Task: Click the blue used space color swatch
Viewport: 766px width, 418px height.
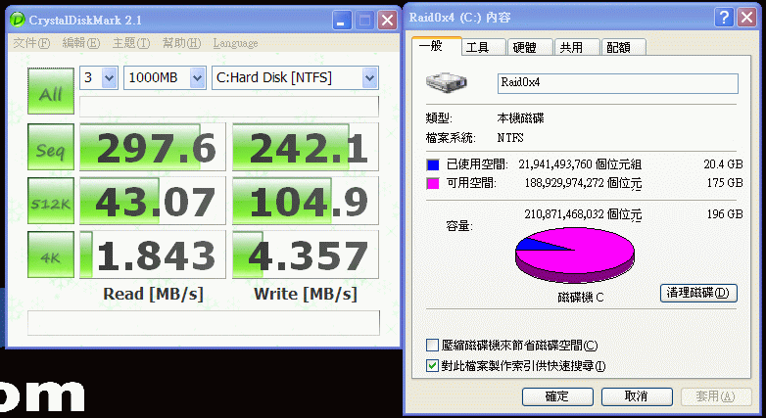Action: tap(433, 164)
